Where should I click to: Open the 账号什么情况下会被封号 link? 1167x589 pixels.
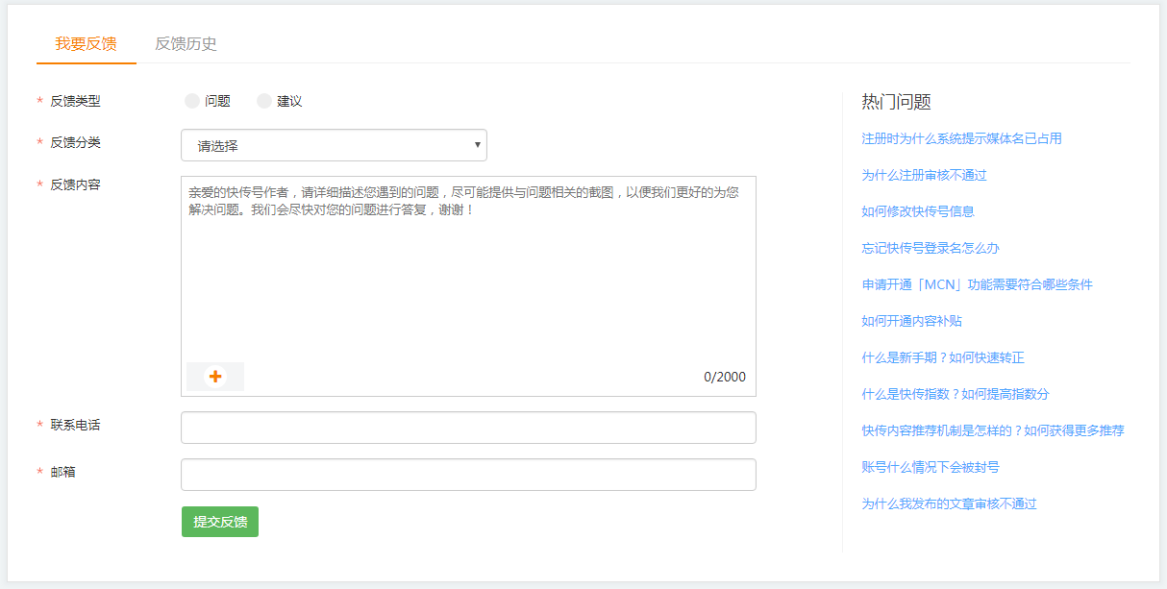click(931, 467)
